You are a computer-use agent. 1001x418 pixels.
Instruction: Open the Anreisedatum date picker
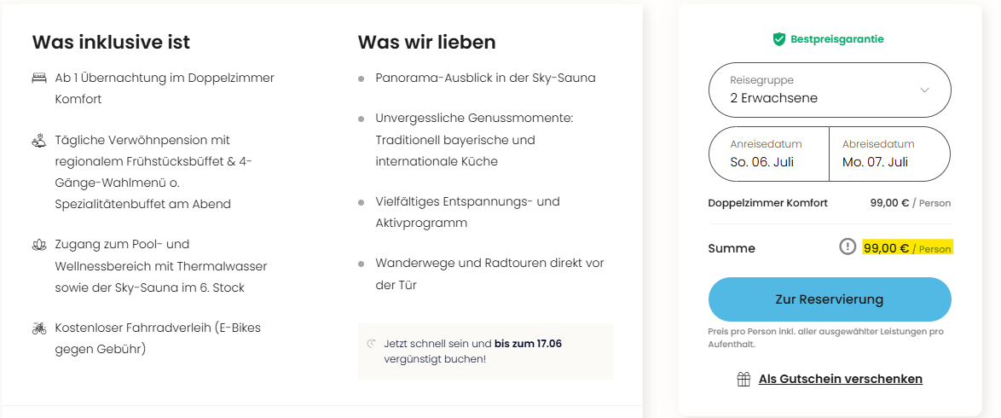[x=768, y=154]
